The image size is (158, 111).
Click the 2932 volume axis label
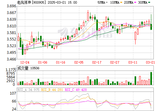(11, 81)
